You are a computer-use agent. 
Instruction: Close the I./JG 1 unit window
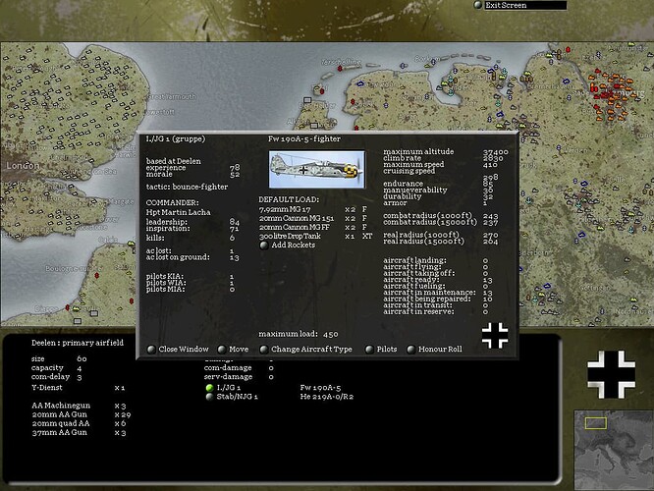click(178, 350)
